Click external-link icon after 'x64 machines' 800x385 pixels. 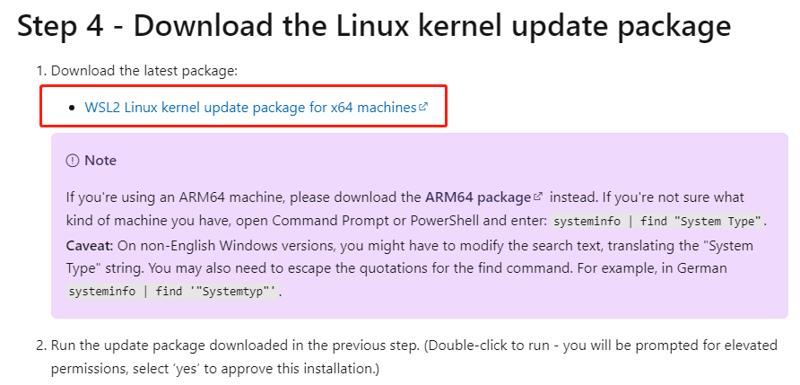tap(423, 107)
